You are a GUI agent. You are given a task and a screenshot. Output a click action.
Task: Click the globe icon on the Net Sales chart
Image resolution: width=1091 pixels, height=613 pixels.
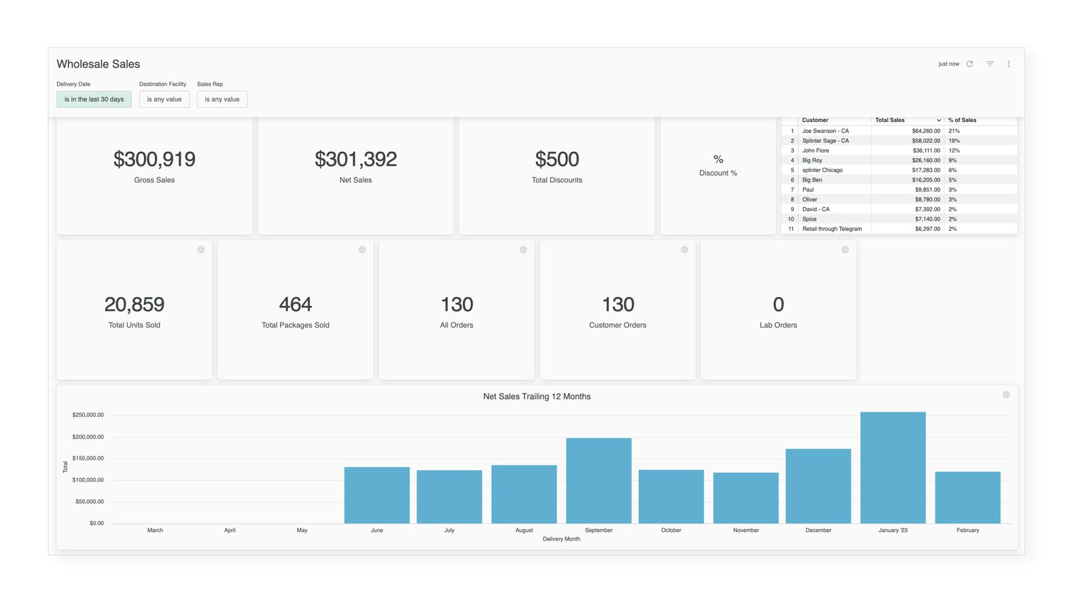1005,394
